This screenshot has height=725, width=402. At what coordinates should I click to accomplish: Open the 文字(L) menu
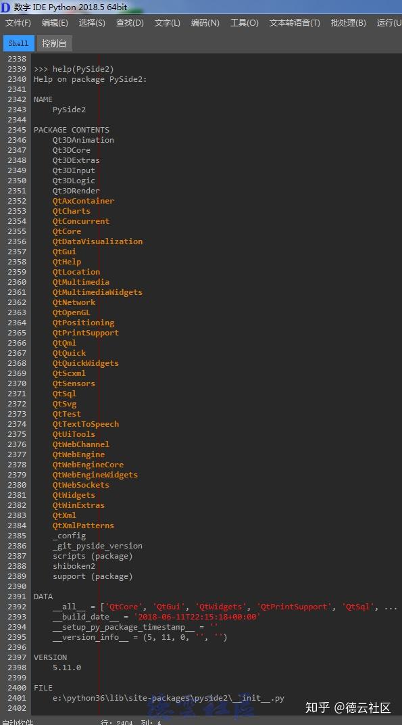[x=166, y=22]
